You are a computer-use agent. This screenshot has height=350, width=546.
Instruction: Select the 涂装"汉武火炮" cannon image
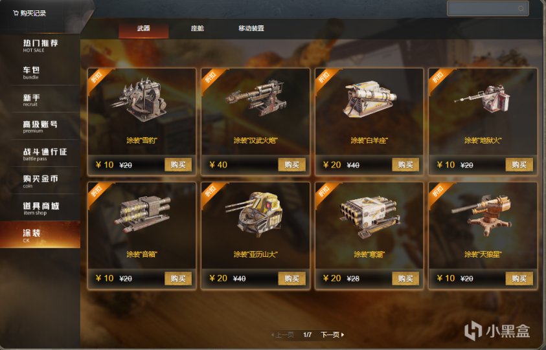tap(256, 98)
